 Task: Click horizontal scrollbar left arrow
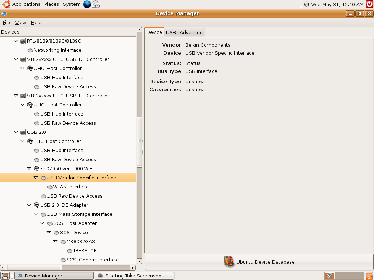tap(3, 268)
